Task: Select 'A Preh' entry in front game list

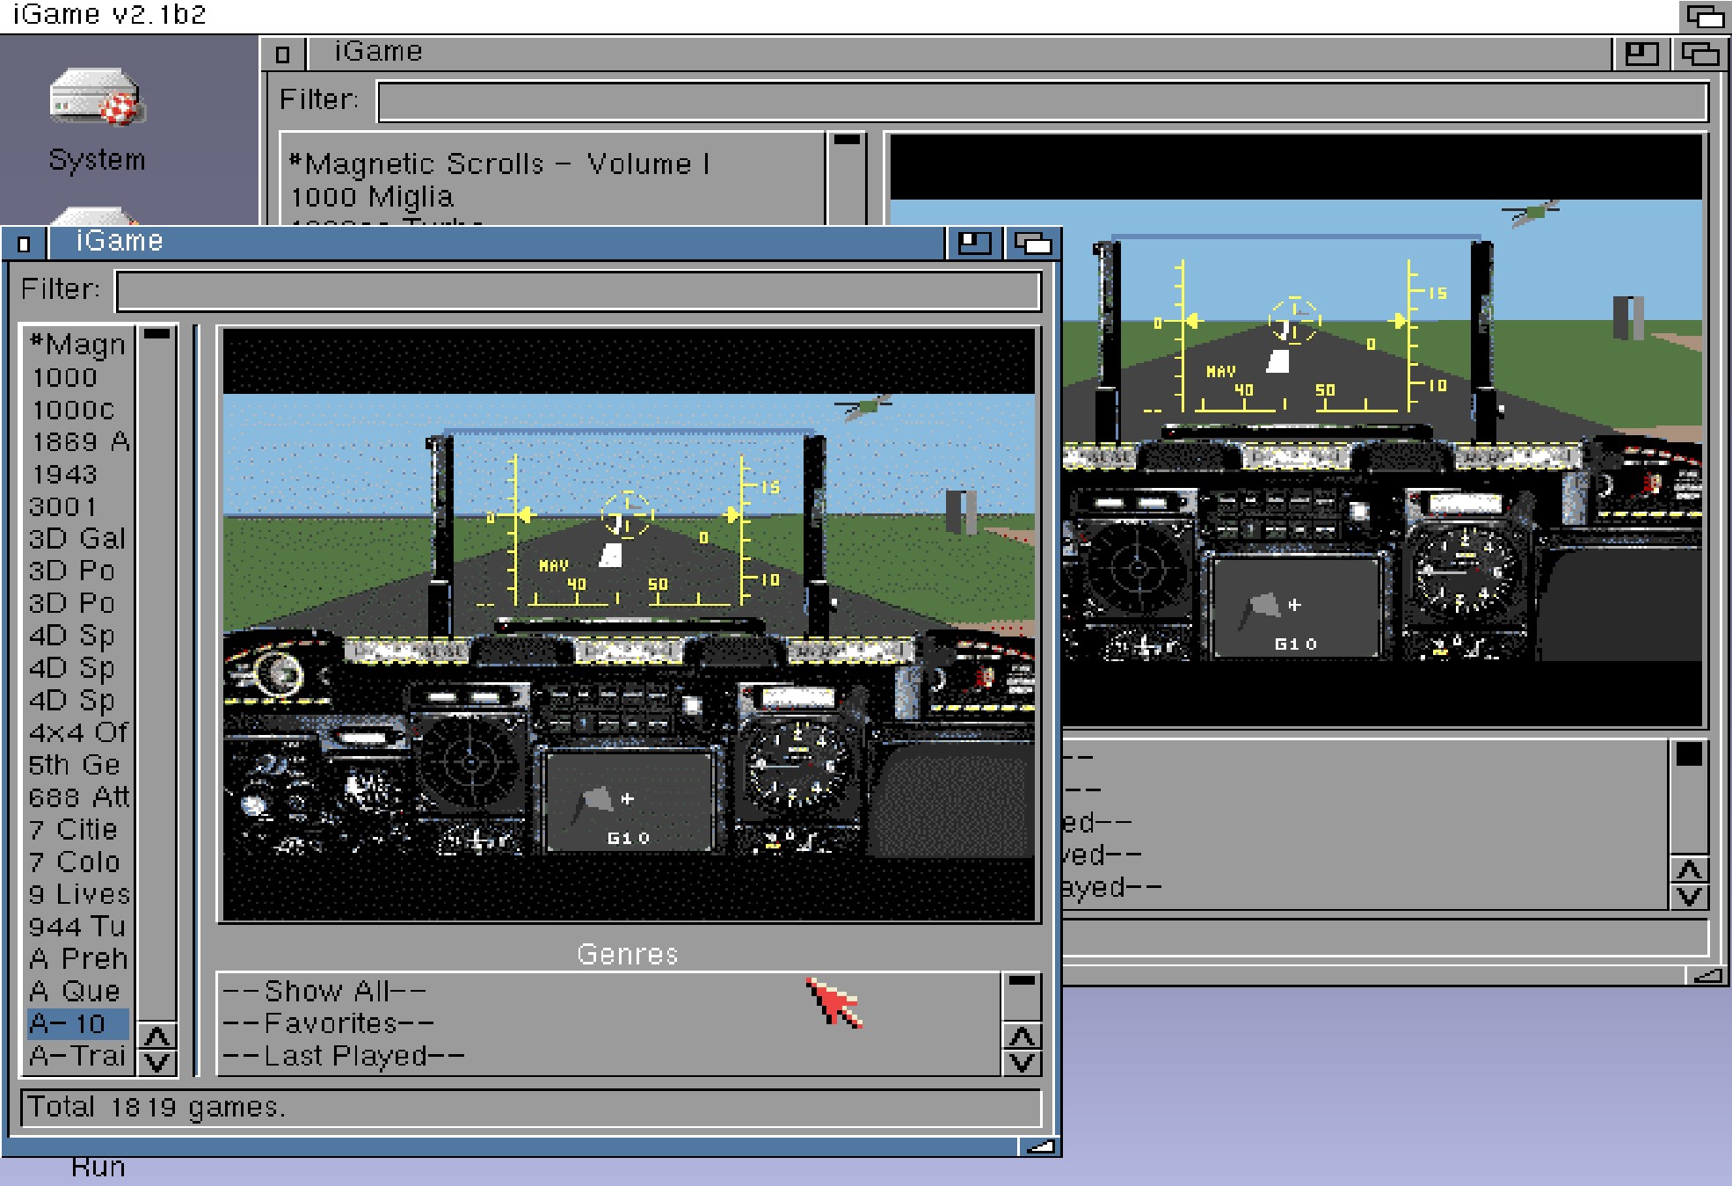Action: tap(78, 958)
